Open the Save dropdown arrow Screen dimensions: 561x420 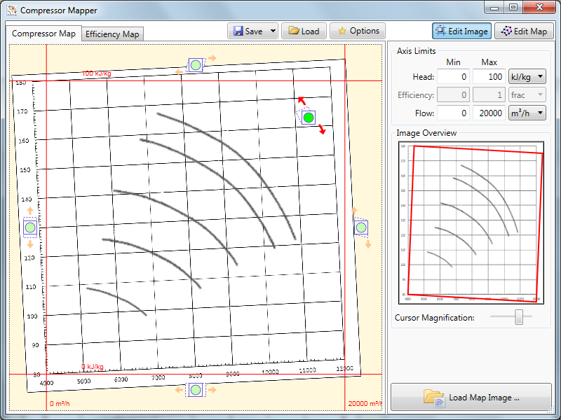pyautogui.click(x=273, y=31)
